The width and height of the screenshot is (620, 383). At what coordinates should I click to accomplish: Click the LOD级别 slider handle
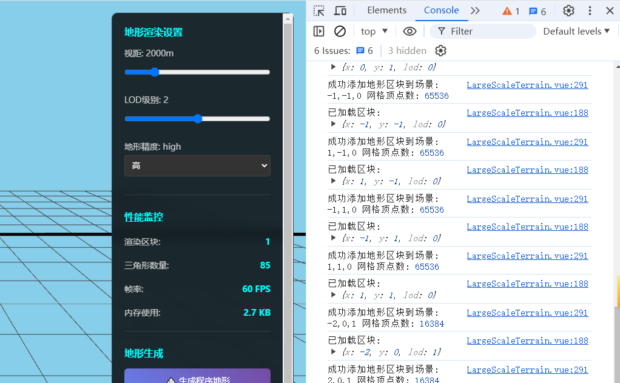197,119
